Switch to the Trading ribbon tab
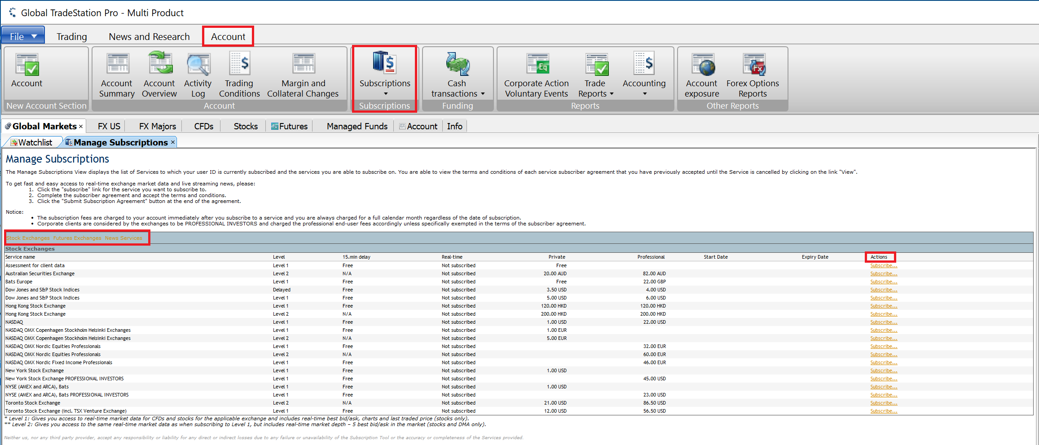 point(72,37)
